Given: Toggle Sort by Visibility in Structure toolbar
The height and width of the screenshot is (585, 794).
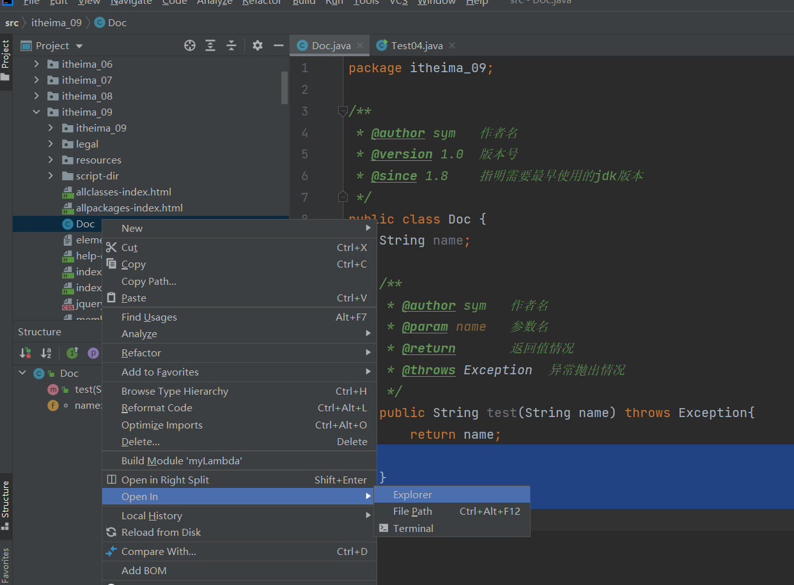Looking at the screenshot, I should pyautogui.click(x=26, y=353).
